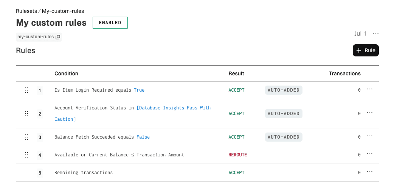The width and height of the screenshot is (397, 195).
Task: Click ACCEPT result for rule 2
Action: coord(236,114)
